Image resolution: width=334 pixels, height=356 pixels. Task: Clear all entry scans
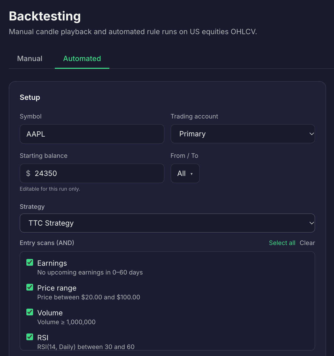[x=307, y=243]
